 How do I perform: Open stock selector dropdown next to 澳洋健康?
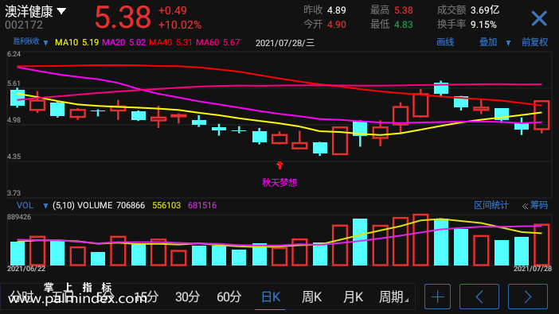click(61, 11)
